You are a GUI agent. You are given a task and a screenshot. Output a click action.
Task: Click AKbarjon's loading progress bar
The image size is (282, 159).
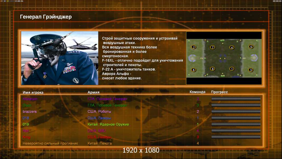pyautogui.click(x=236, y=99)
